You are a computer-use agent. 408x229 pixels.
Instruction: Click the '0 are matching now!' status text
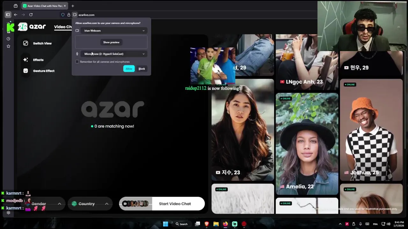113,126
